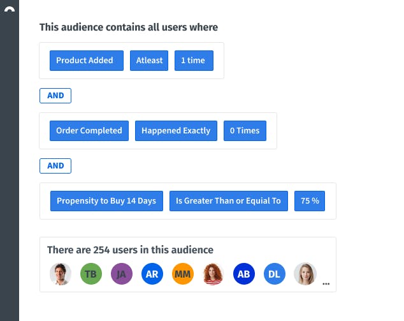Viewport: 404px width, 321px height.
Task: Open the orange MM avatar
Action: [183, 274]
